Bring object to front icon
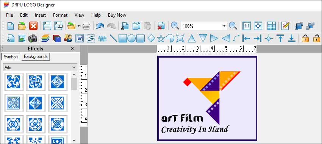322x144 pixels. click(x=299, y=26)
